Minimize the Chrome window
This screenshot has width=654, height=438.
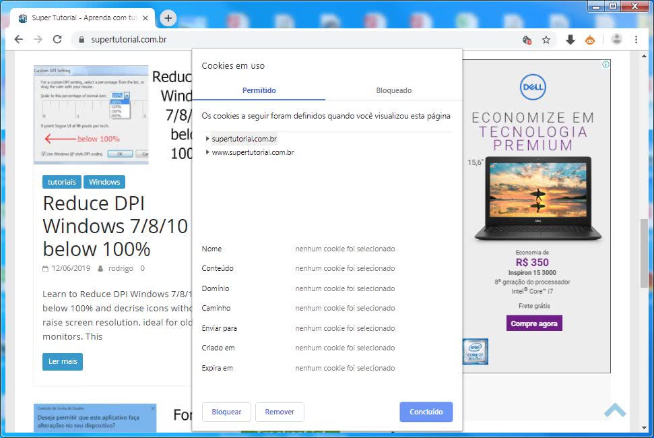(597, 6)
